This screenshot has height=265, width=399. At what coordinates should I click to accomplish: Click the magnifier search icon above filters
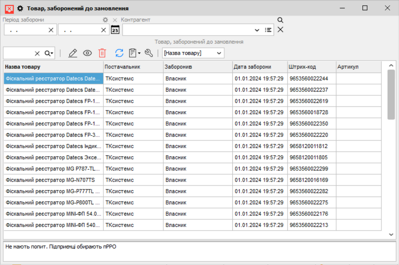(280, 20)
